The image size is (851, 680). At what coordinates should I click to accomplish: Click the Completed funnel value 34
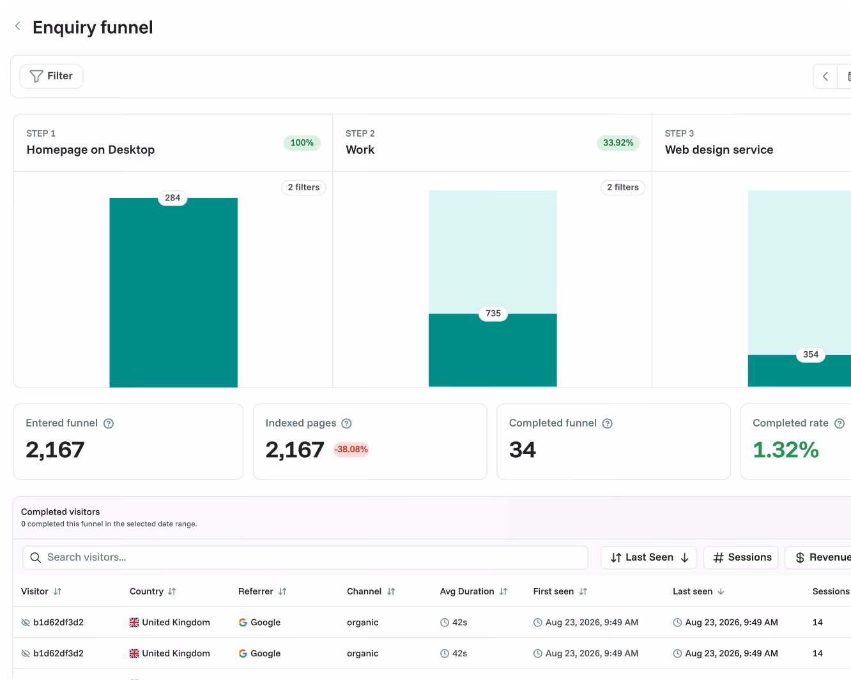(523, 450)
